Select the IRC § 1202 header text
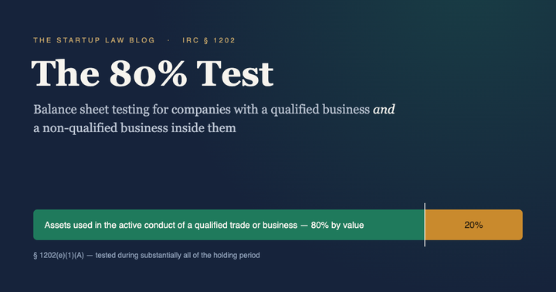 tap(208, 40)
